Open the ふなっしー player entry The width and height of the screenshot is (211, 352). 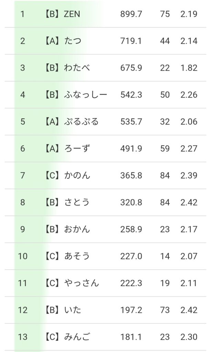click(x=85, y=95)
